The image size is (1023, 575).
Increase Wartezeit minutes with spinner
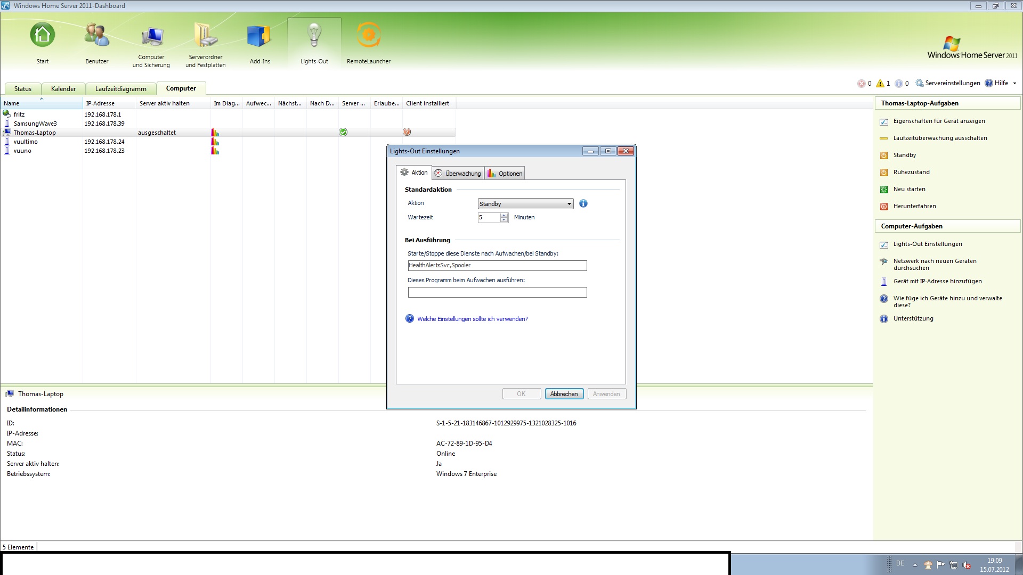pyautogui.click(x=504, y=215)
